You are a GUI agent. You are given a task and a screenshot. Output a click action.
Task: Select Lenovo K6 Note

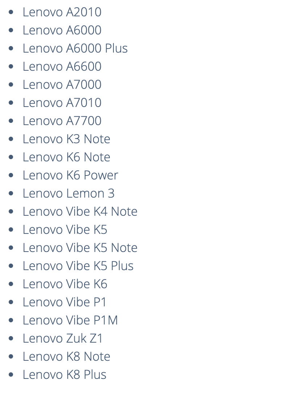(x=66, y=157)
